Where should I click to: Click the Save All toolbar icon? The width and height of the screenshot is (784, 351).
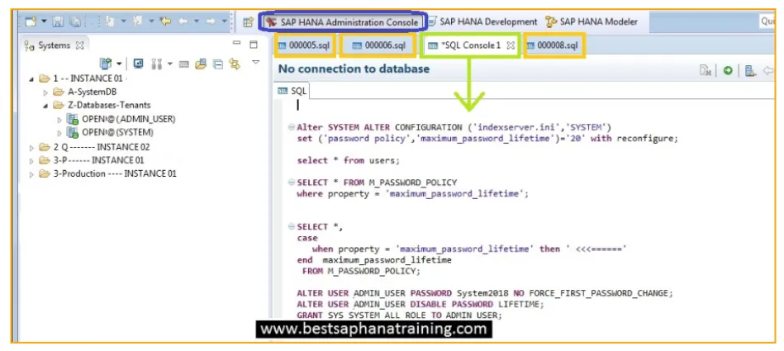(x=75, y=21)
